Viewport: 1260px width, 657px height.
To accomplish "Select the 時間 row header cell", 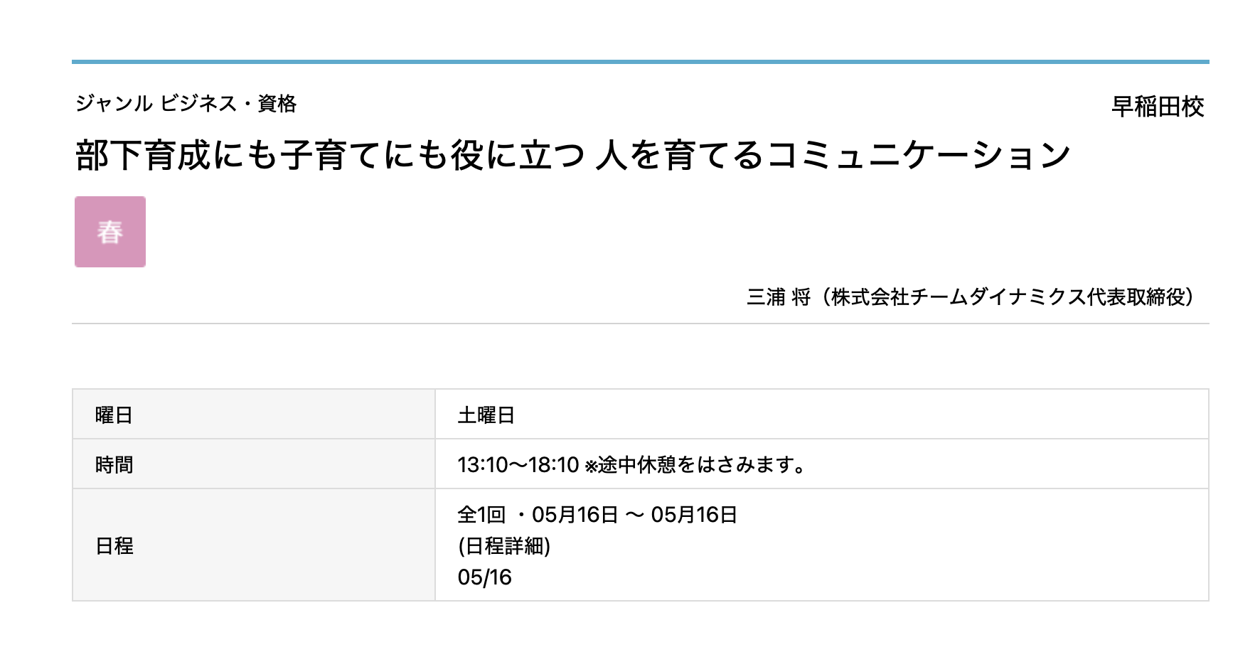I will (x=253, y=464).
